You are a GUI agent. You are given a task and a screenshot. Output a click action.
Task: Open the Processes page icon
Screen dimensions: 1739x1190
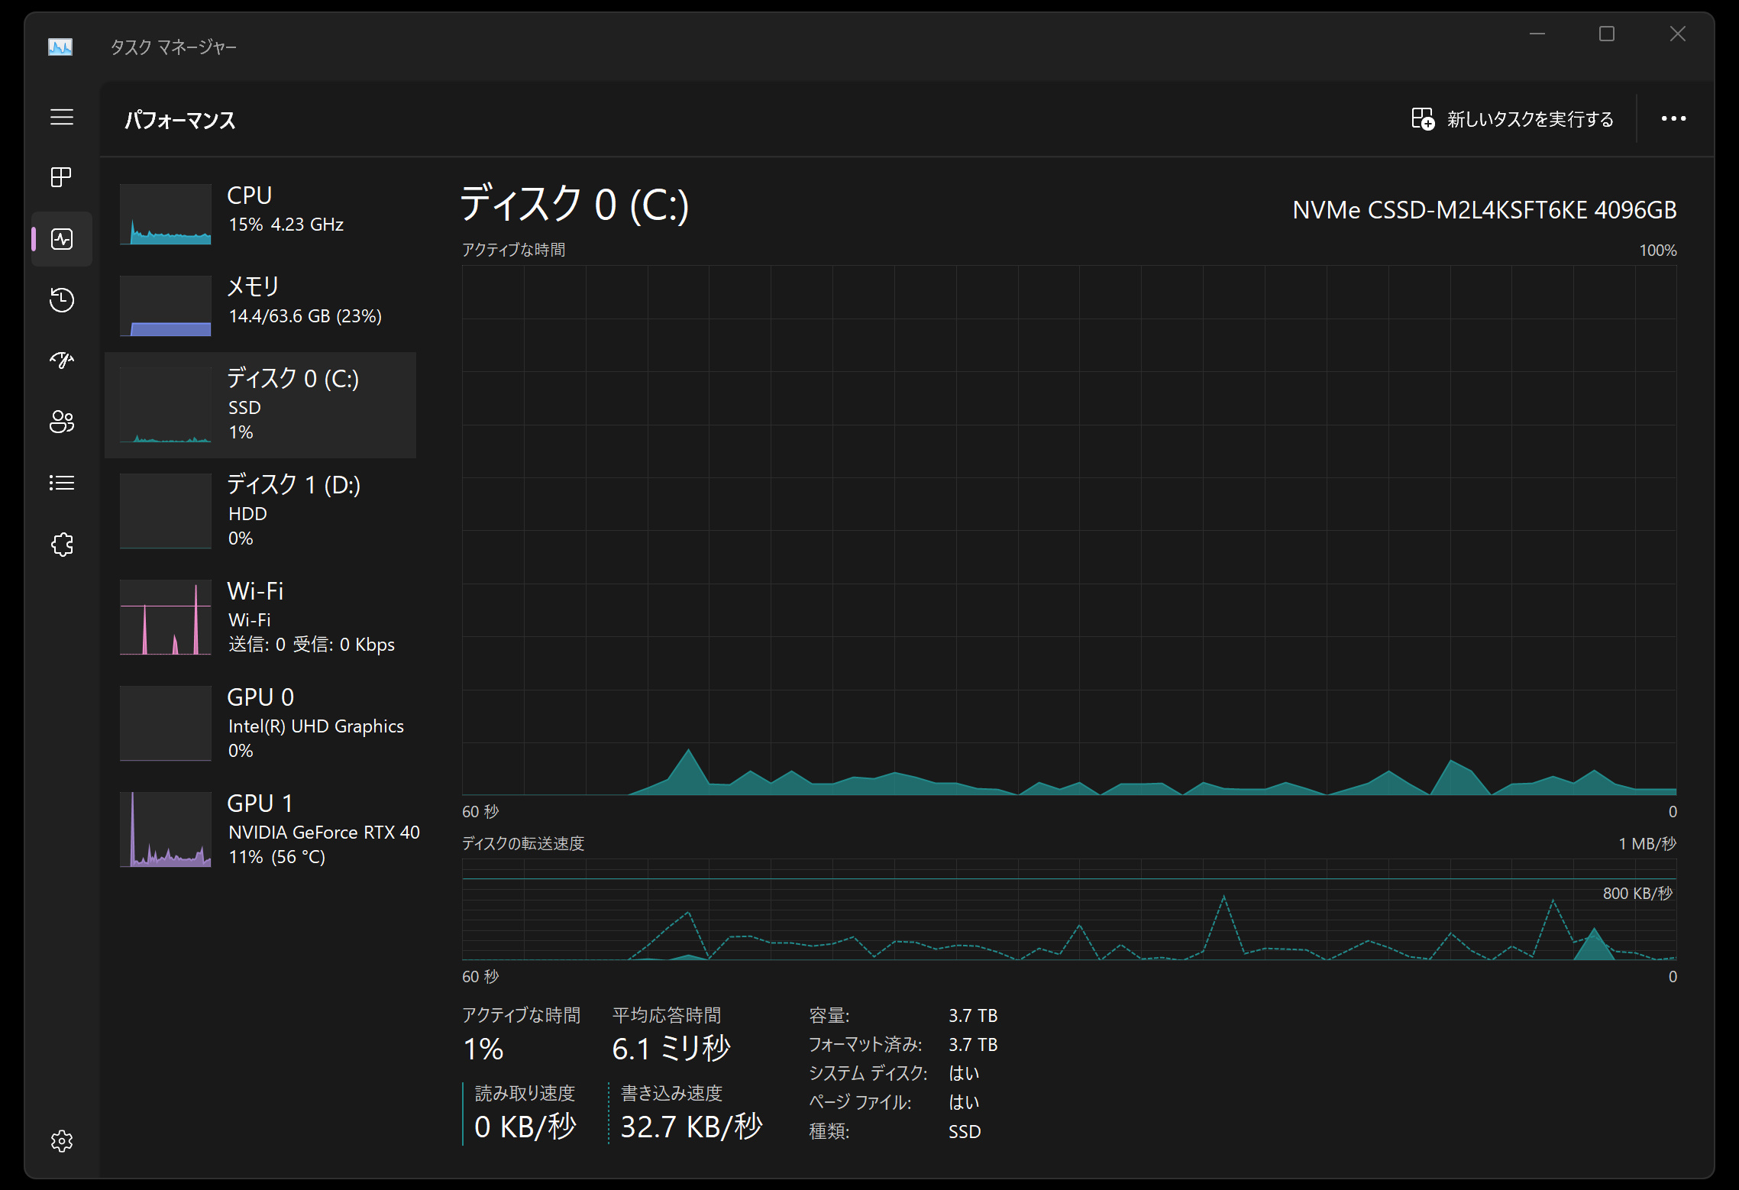click(x=62, y=177)
